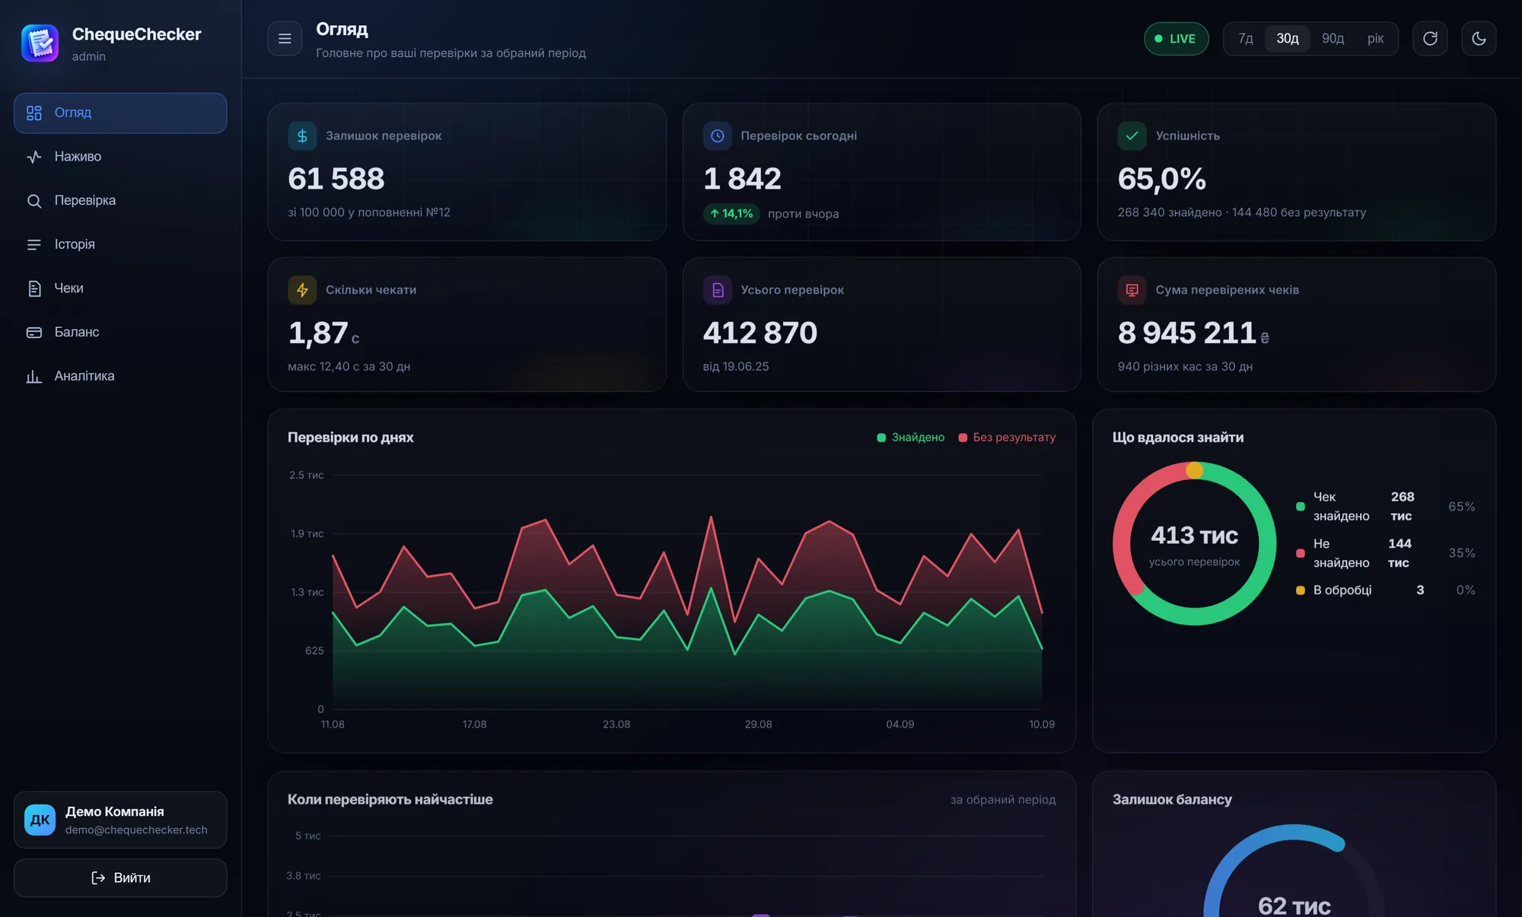The width and height of the screenshot is (1522, 917).
Task: Click the 14,1% growth badge
Action: pos(731,214)
